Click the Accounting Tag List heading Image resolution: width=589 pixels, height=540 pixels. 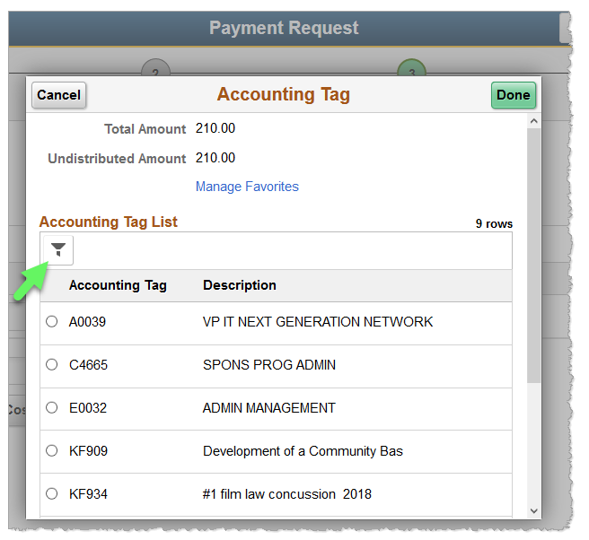[x=108, y=222]
